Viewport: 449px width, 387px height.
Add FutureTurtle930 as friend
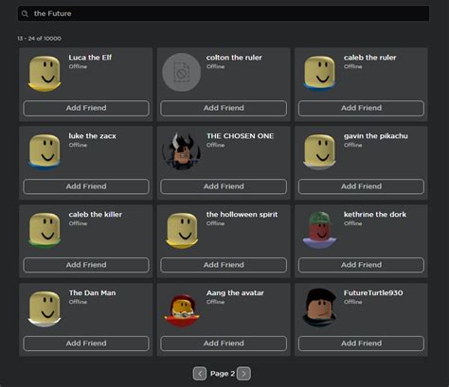coord(361,343)
